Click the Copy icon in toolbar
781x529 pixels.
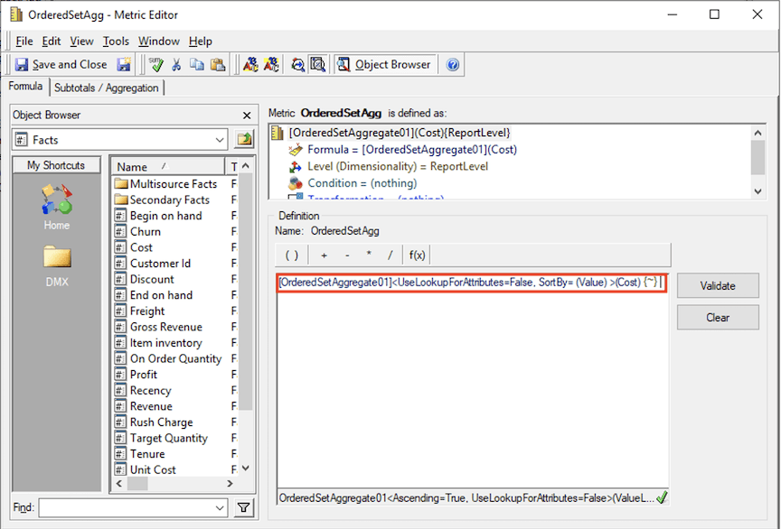coord(196,65)
